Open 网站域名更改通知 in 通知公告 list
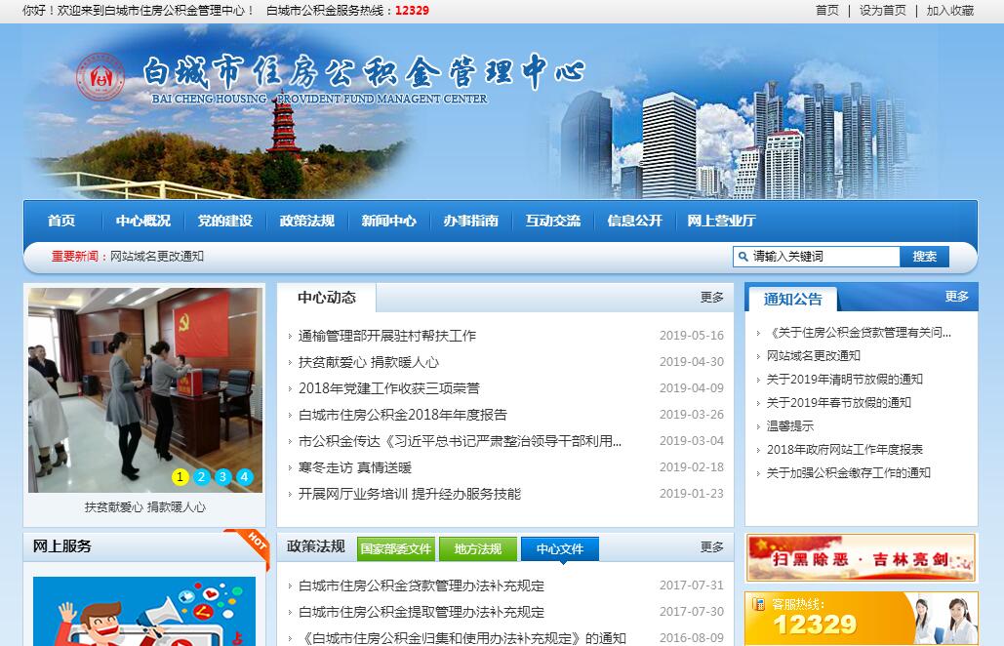The image size is (1004, 646). (x=813, y=355)
